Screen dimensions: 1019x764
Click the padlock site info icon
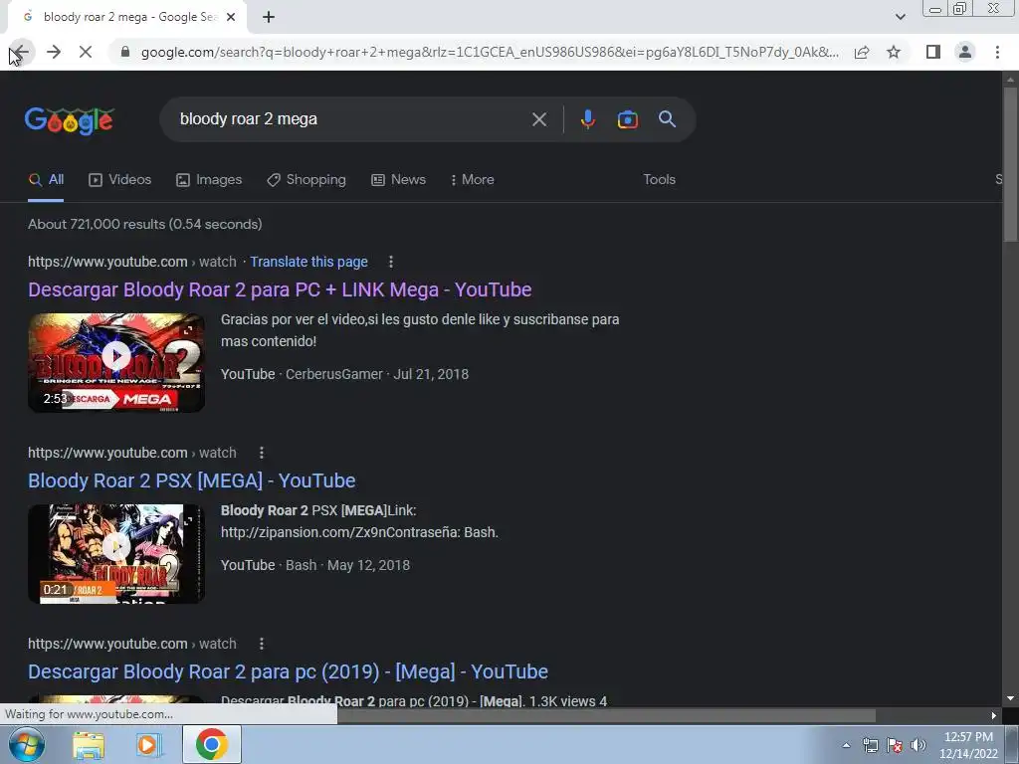[125, 52]
